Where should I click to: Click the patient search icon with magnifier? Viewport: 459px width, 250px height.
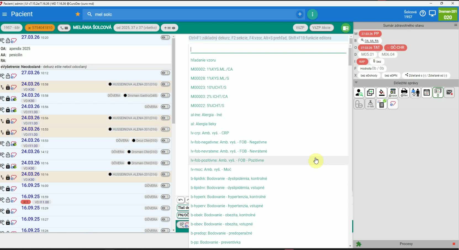click(x=359, y=92)
